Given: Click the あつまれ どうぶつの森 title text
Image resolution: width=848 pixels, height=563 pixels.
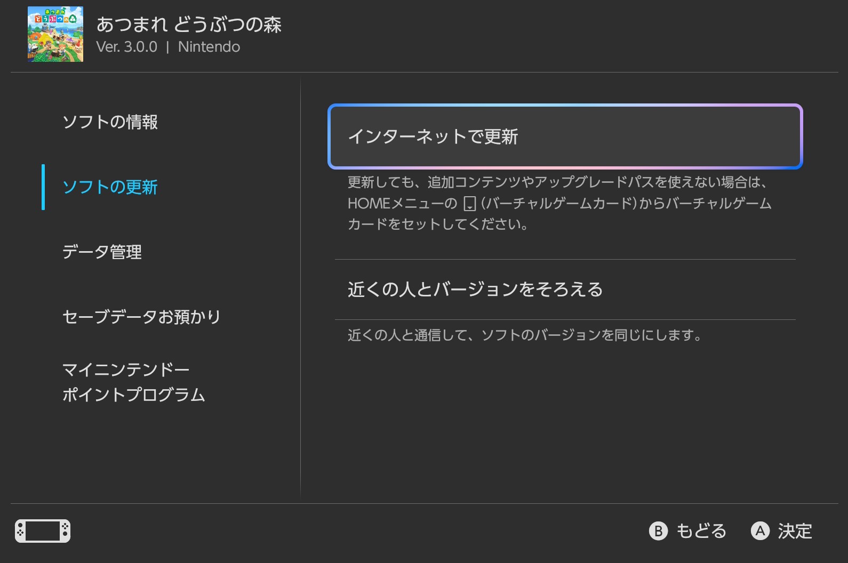Looking at the screenshot, I should click(189, 25).
